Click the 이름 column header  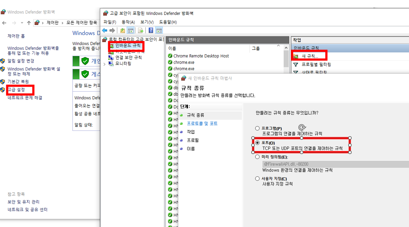[208, 49]
